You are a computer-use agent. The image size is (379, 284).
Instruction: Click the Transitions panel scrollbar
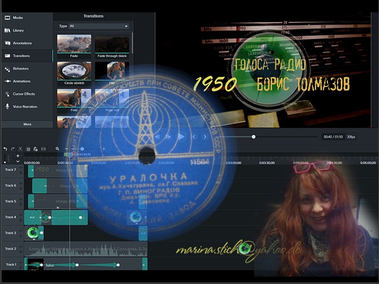click(132, 43)
